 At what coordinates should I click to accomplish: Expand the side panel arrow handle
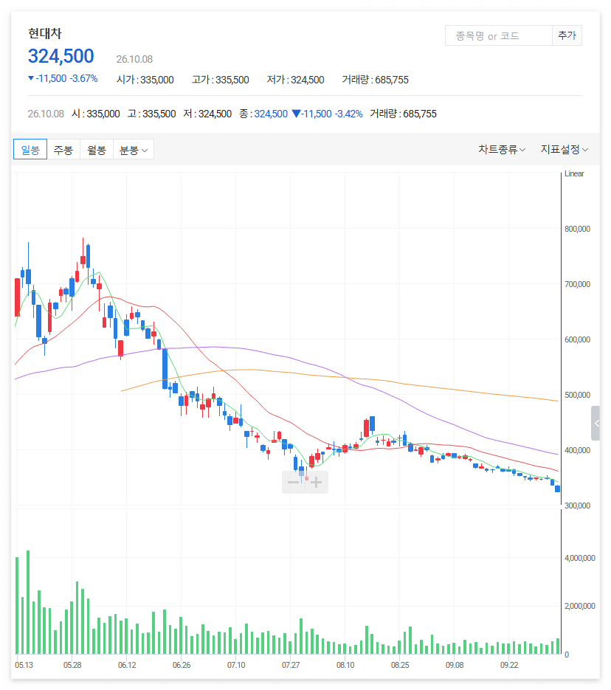tap(596, 424)
